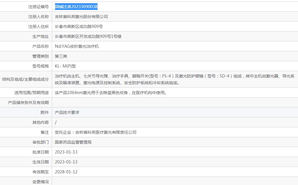This screenshot has height=185, width=298.
Task: Click the label 有效期至
Action: pos(41,172)
